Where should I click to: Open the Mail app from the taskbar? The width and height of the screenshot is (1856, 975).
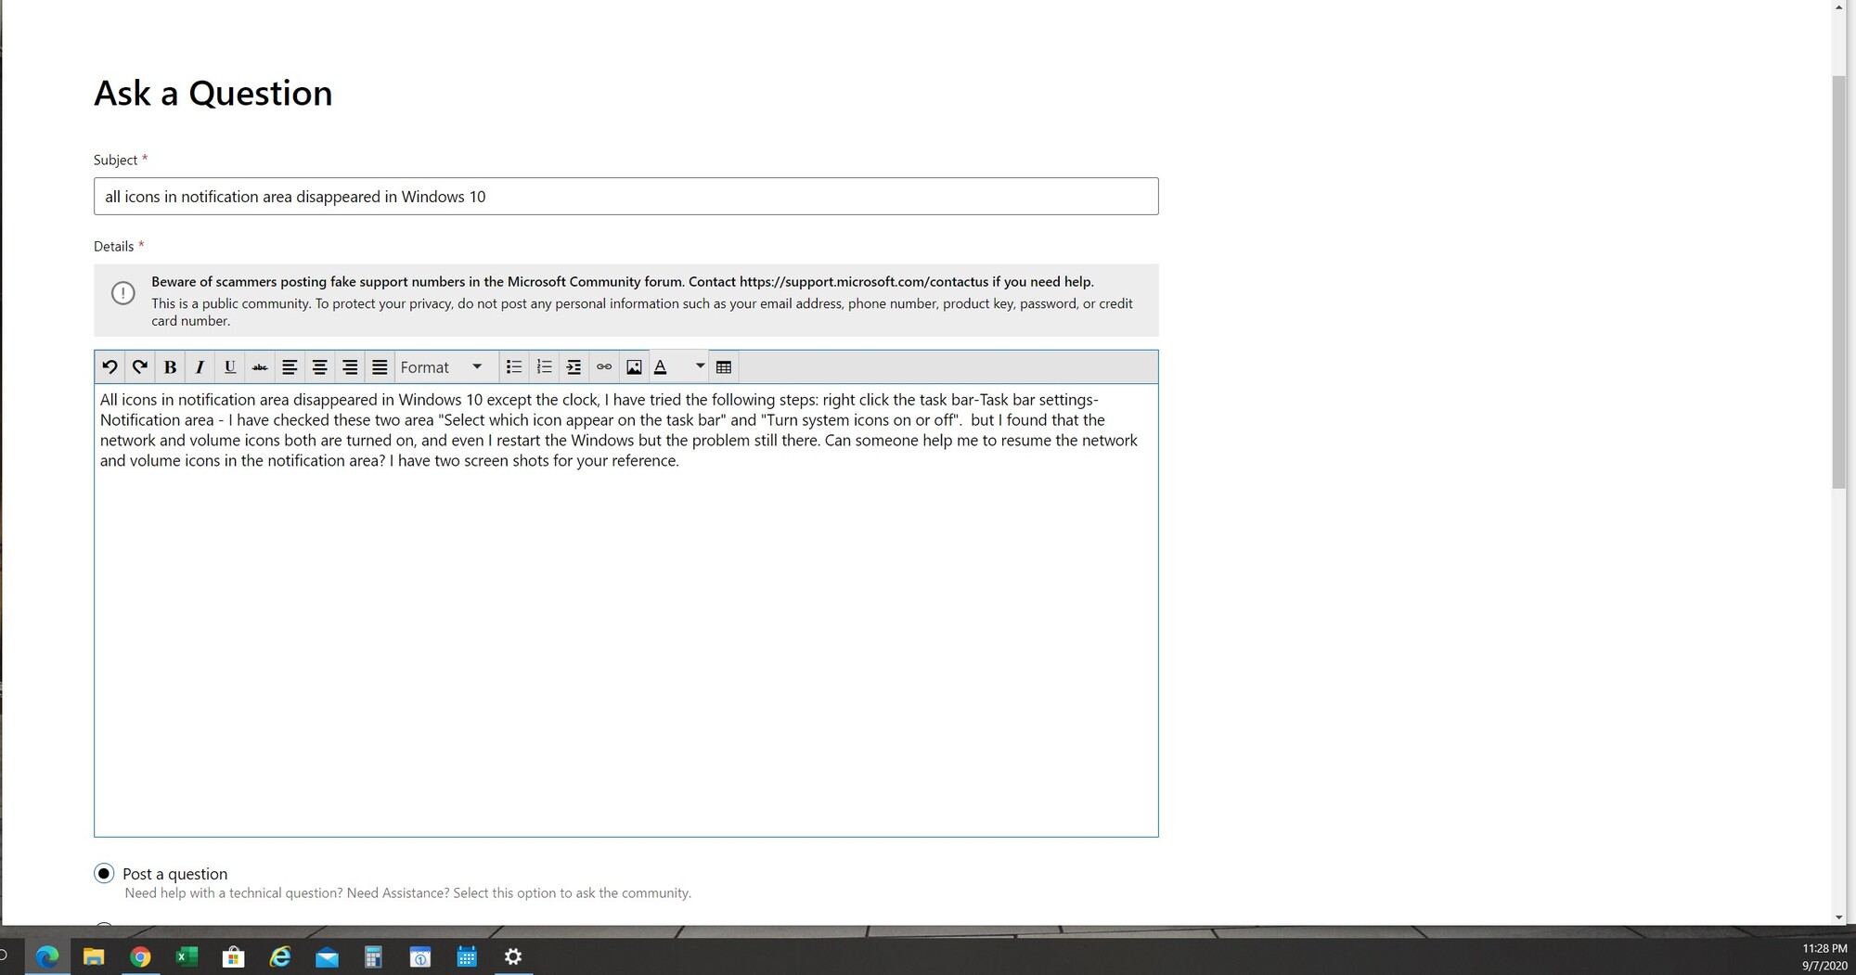coord(327,956)
